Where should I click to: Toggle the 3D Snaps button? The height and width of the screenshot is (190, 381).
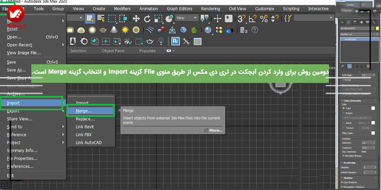241,19
